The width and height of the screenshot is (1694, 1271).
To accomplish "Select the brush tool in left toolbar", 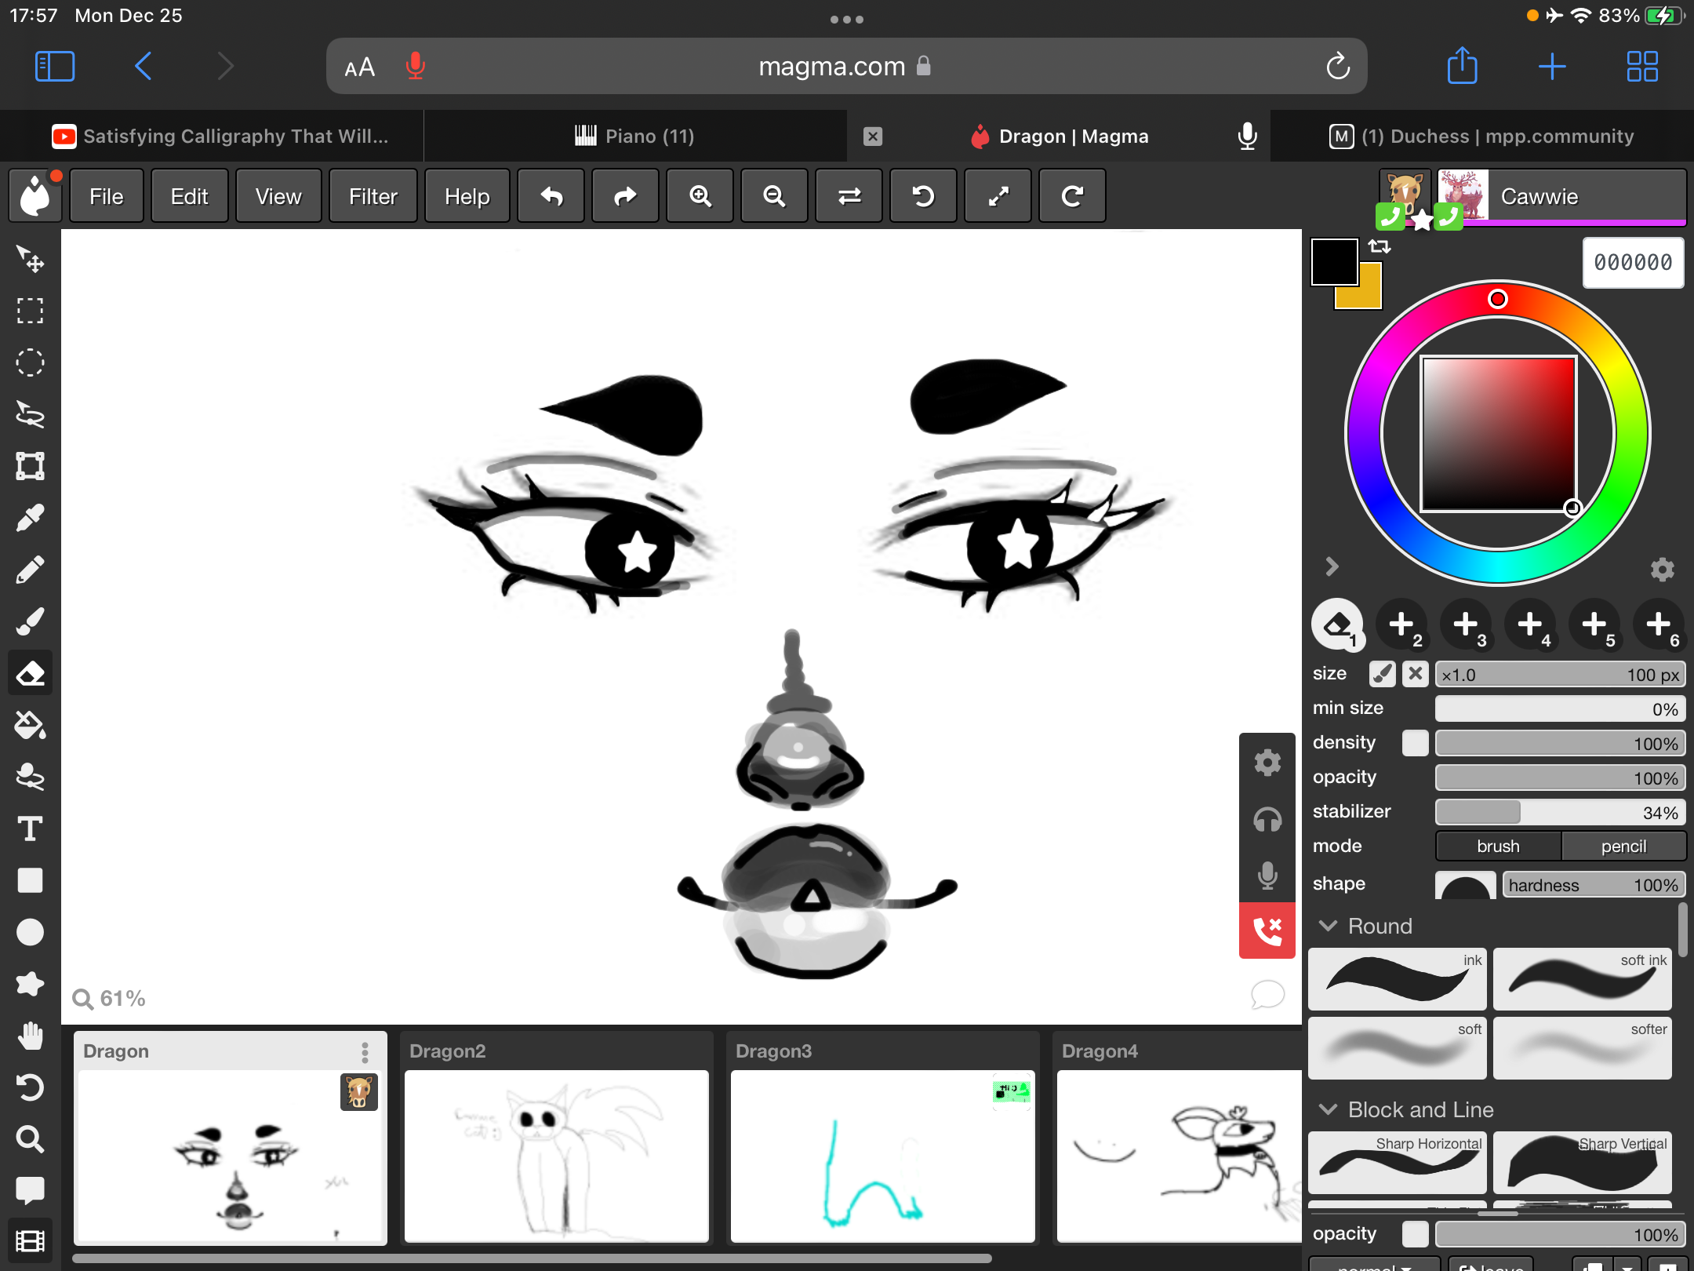I will pyautogui.click(x=31, y=621).
